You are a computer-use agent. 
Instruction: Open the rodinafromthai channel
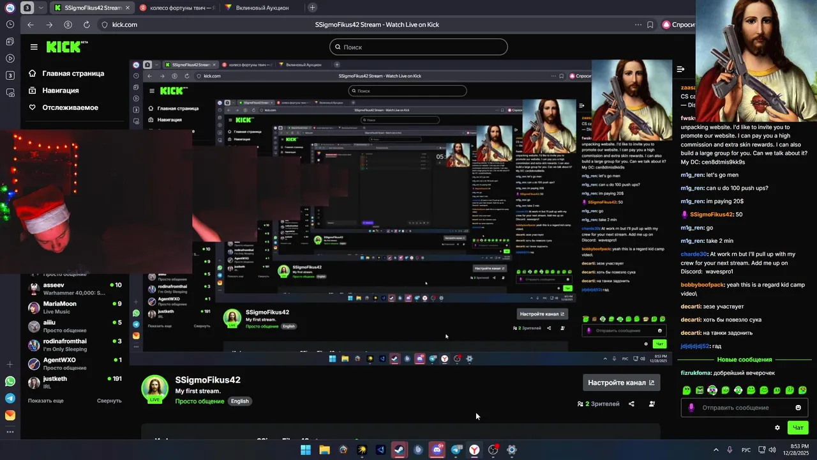click(x=75, y=345)
